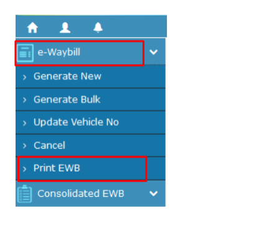264x241 pixels.
Task: Open the Generate New option
Action: pos(90,77)
